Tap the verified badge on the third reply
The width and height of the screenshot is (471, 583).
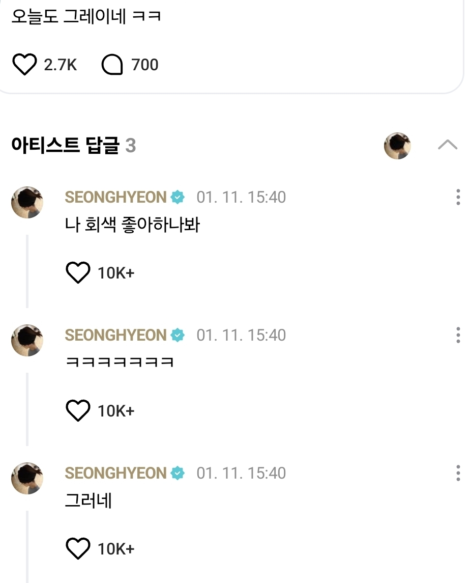pyautogui.click(x=178, y=473)
